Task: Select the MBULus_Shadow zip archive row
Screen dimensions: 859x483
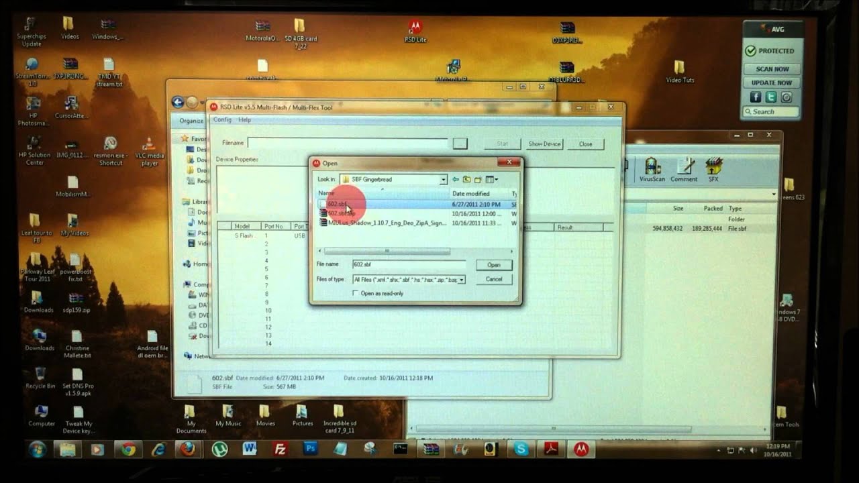Action: pos(417,223)
